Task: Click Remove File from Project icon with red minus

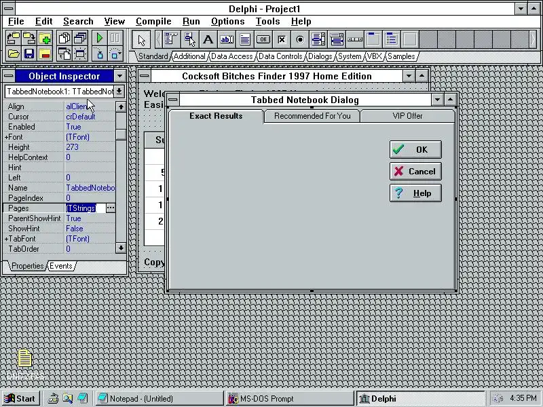Action: pos(45,54)
